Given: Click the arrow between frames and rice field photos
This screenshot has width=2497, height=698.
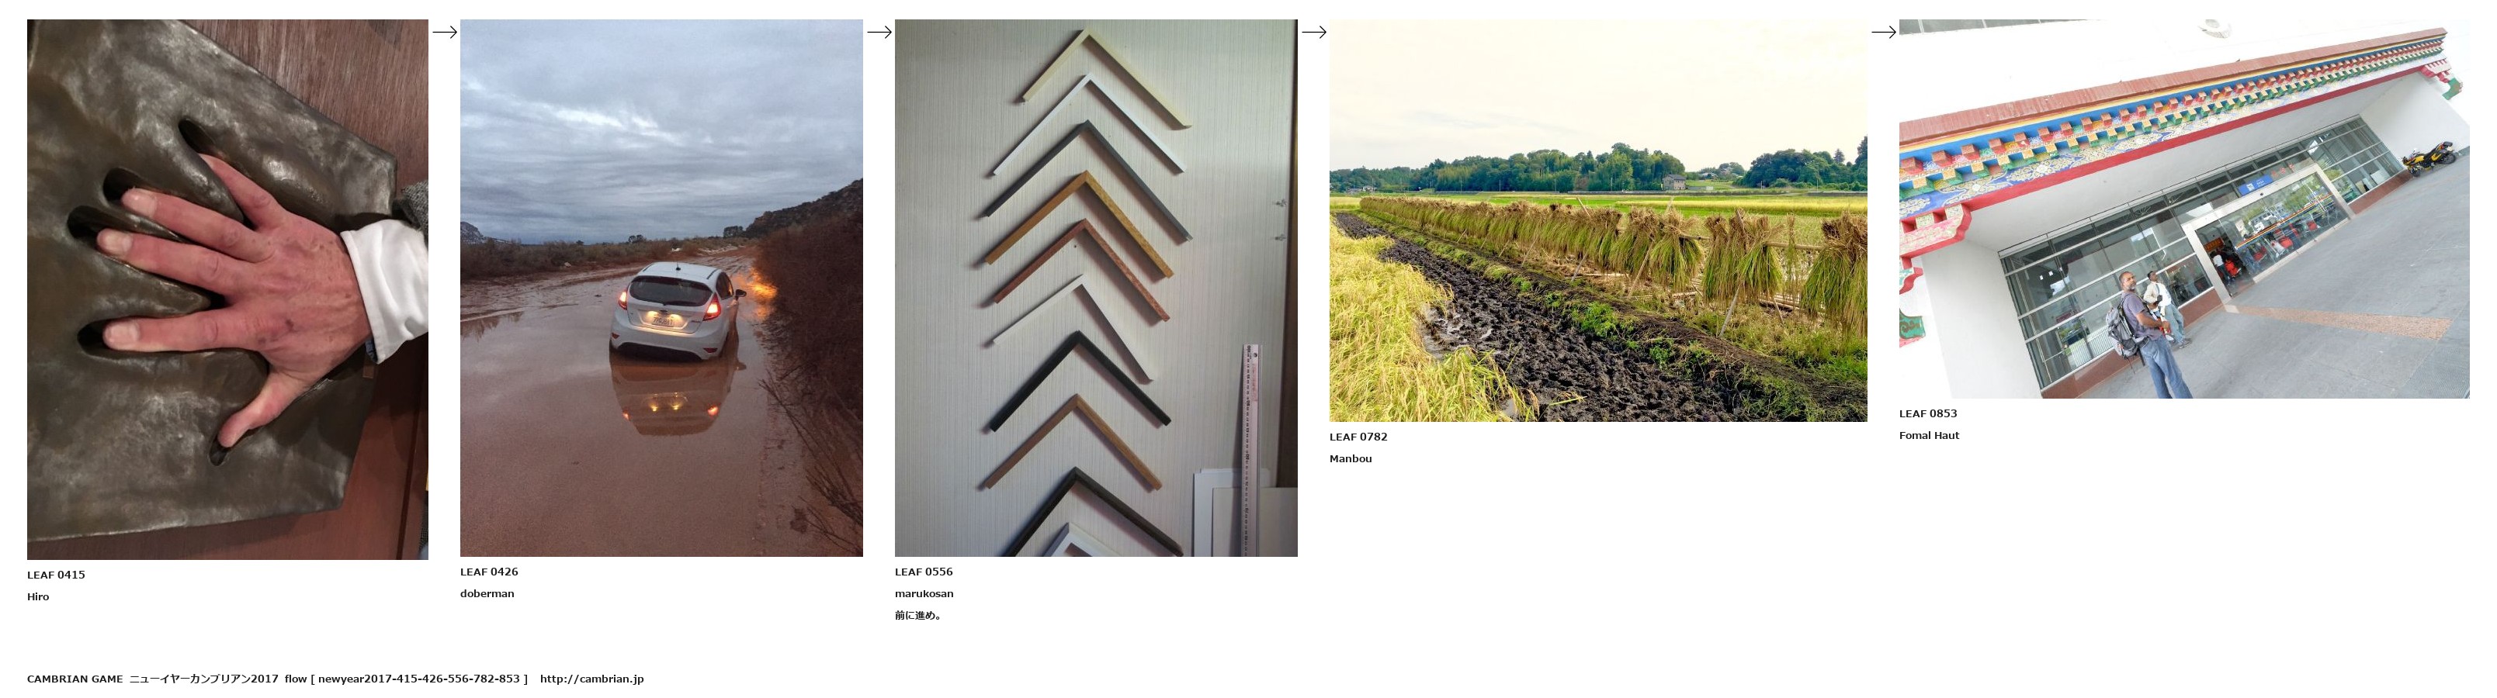Looking at the screenshot, I should (x=1313, y=32).
